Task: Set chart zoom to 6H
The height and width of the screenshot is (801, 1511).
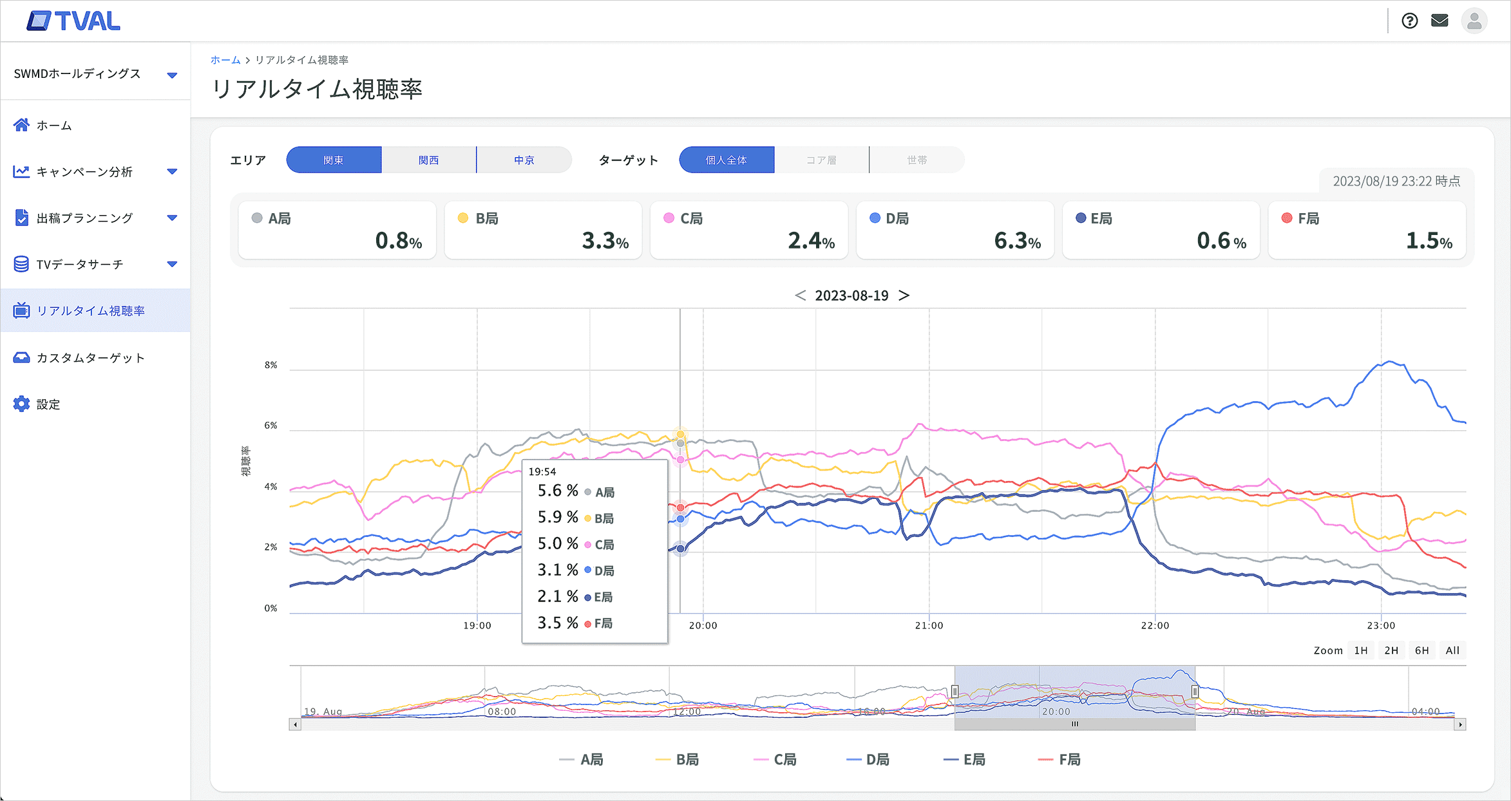Action: click(1421, 650)
